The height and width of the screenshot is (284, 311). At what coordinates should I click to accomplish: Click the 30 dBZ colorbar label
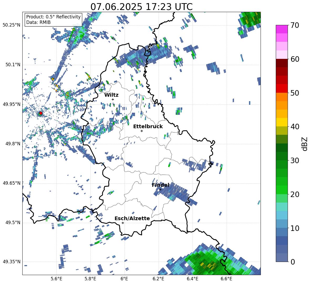pos(295,161)
